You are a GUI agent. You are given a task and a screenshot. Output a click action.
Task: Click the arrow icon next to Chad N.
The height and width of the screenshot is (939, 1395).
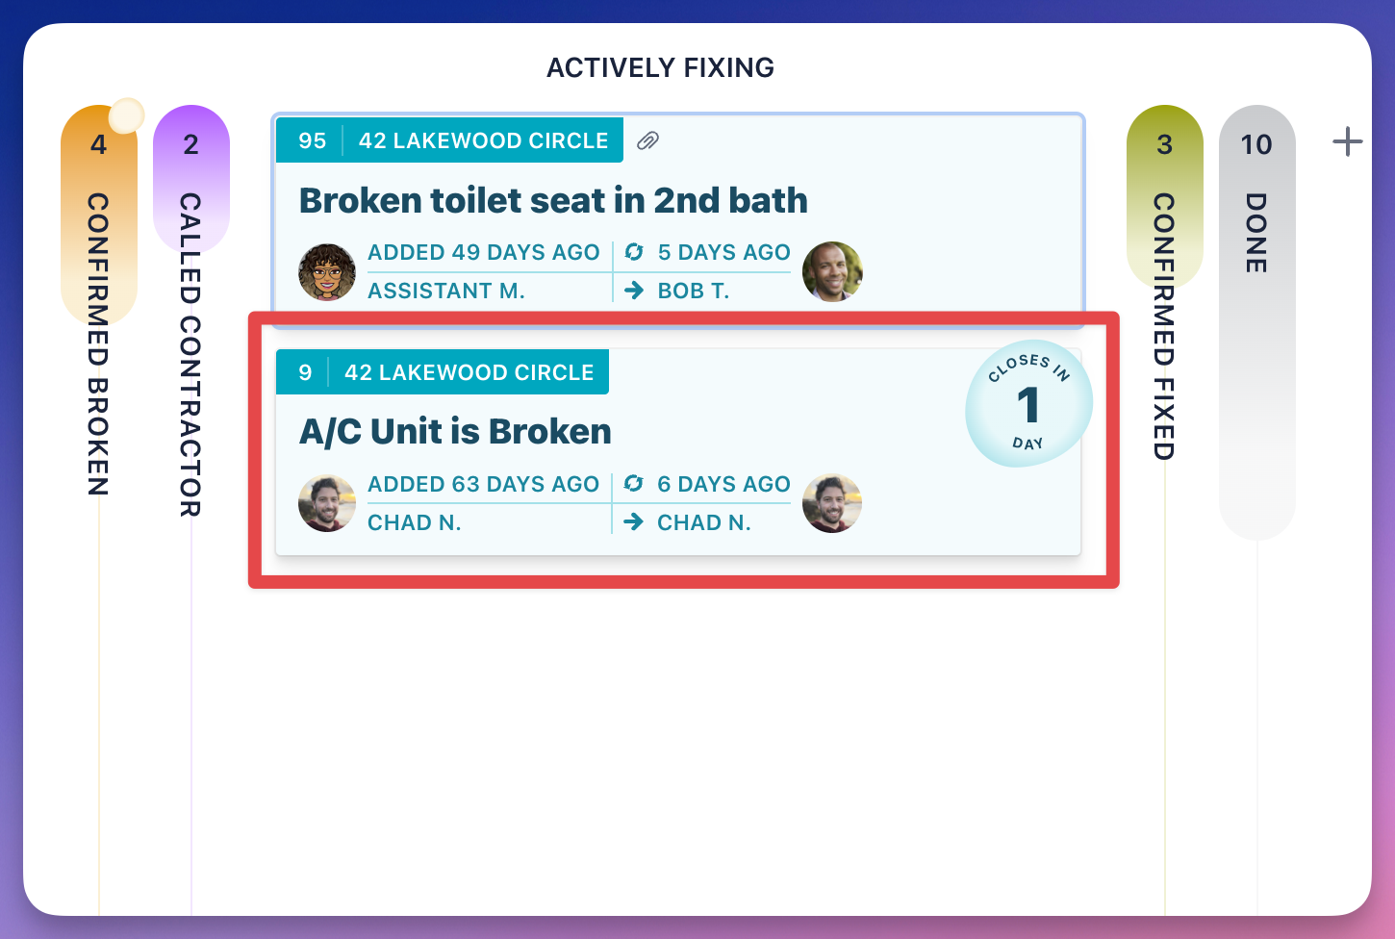click(634, 522)
